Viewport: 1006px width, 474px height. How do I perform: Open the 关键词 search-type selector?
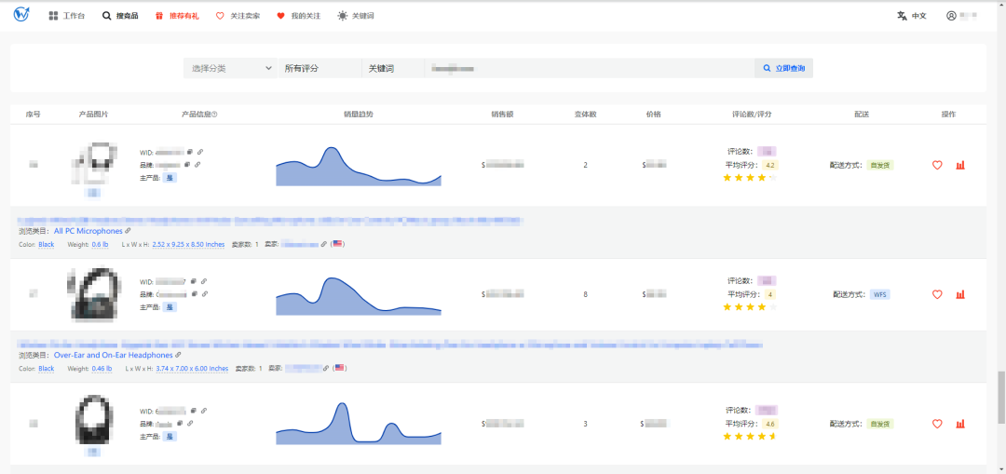393,68
